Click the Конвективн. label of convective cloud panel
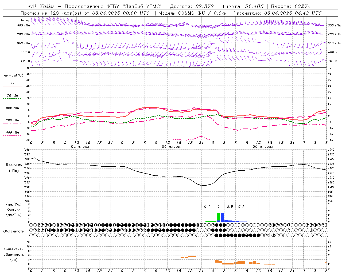The image size is (342, 273). tap(14, 249)
